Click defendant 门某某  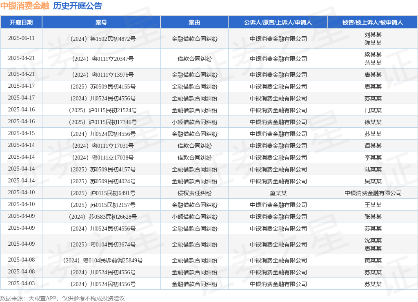373,110
